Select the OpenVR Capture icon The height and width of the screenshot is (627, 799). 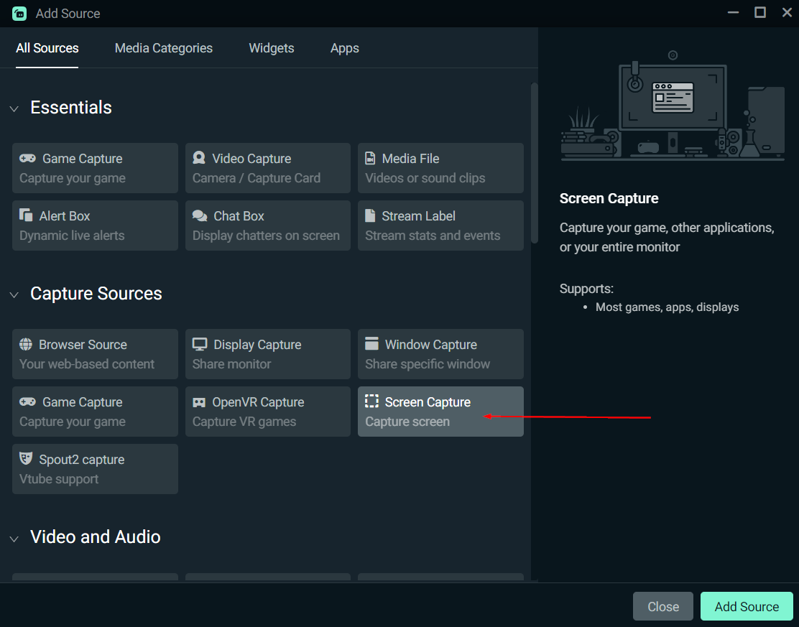[199, 401]
